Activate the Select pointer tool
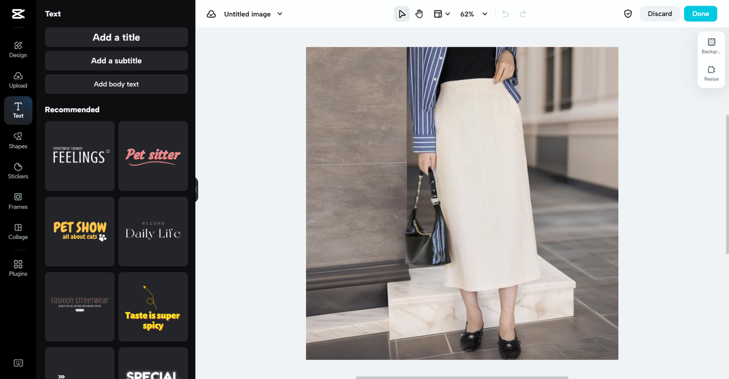Viewport: 729px width, 379px height. 402,14
